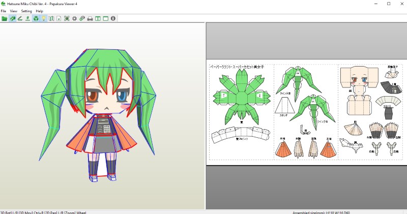
Task: Click the edge ID number icon
Action: click(x=27, y=18)
